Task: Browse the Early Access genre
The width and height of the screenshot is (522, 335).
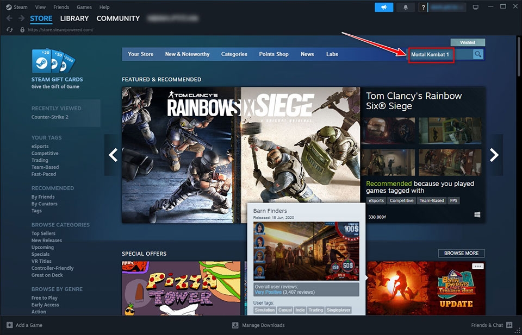Action: [x=45, y=305]
